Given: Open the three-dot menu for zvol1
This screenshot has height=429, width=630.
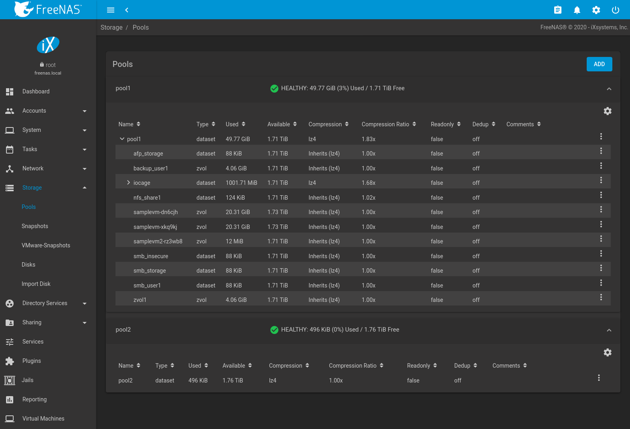Looking at the screenshot, I should (601, 297).
